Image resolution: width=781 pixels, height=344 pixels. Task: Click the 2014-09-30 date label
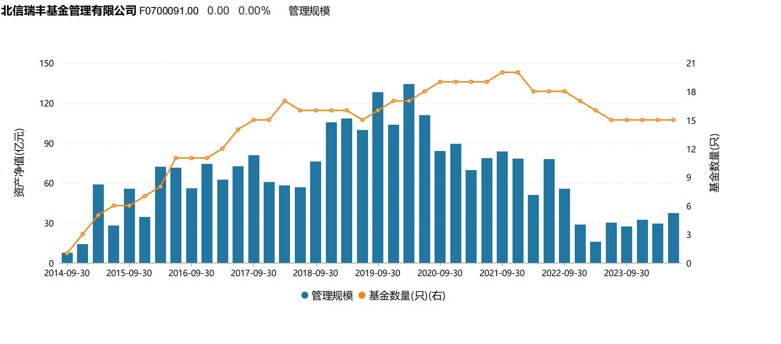[x=67, y=273]
